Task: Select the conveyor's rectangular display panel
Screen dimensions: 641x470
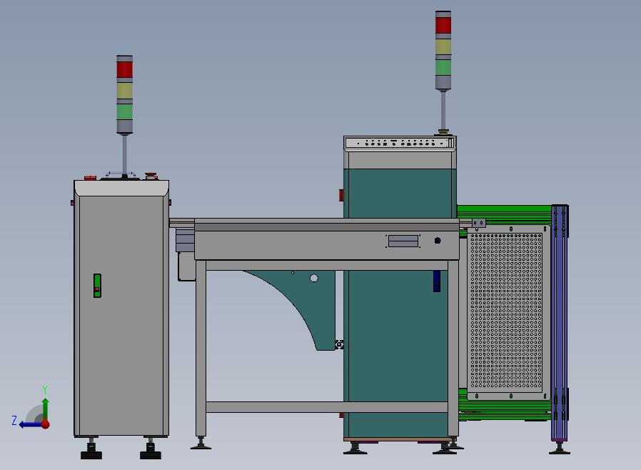Action: 403,241
